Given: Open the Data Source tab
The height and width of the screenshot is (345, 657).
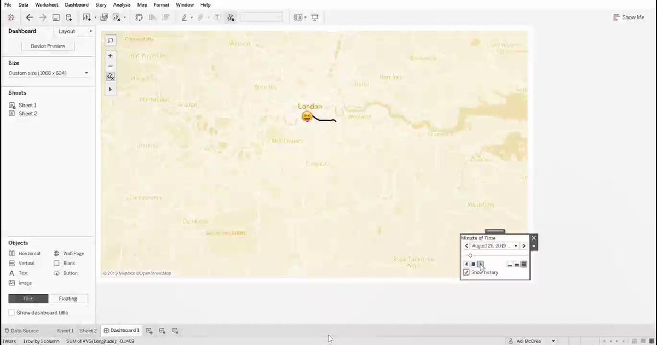Looking at the screenshot, I should 21,331.
